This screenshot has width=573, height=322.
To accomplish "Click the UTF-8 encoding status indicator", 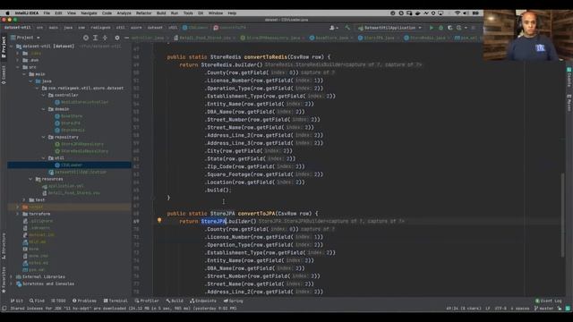I will 500,309.
